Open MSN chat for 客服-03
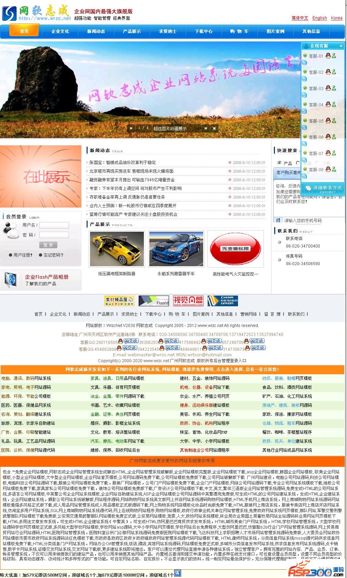This screenshot has height=578, width=347. (x=334, y=88)
